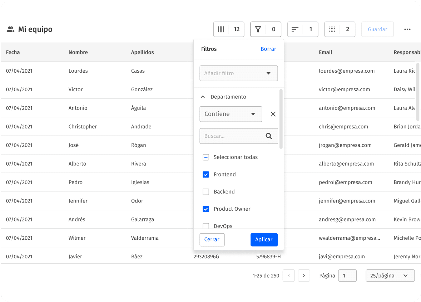The image size is (421, 302).
Task: Remove the Departamento filter with the X
Action: [x=273, y=114]
